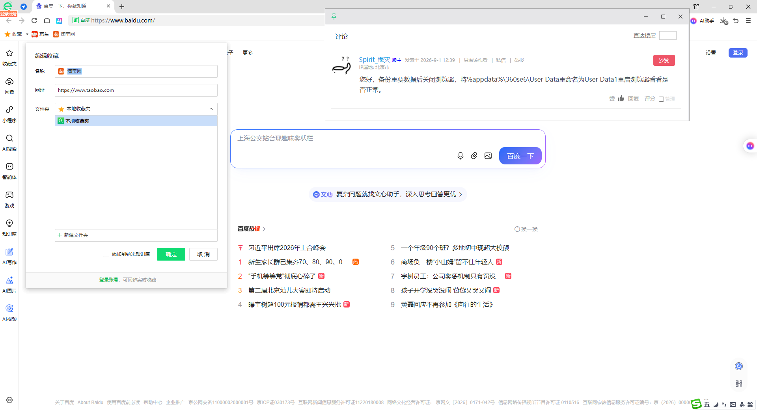Open the 文心助手 suggestion banner

pos(388,194)
